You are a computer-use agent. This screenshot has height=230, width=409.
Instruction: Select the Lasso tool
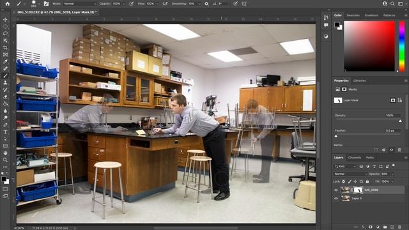click(x=5, y=34)
